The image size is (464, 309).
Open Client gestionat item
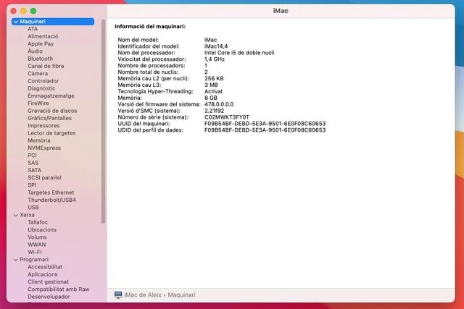pos(49,282)
